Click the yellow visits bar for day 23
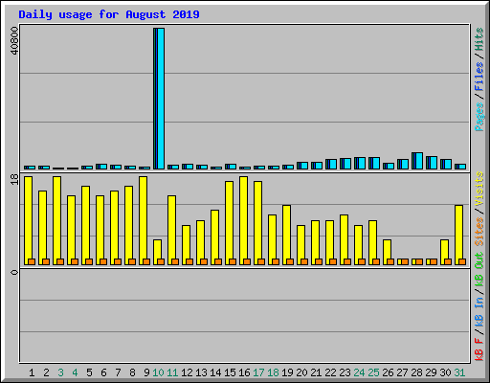The height and width of the screenshot is (383, 490). (344, 239)
